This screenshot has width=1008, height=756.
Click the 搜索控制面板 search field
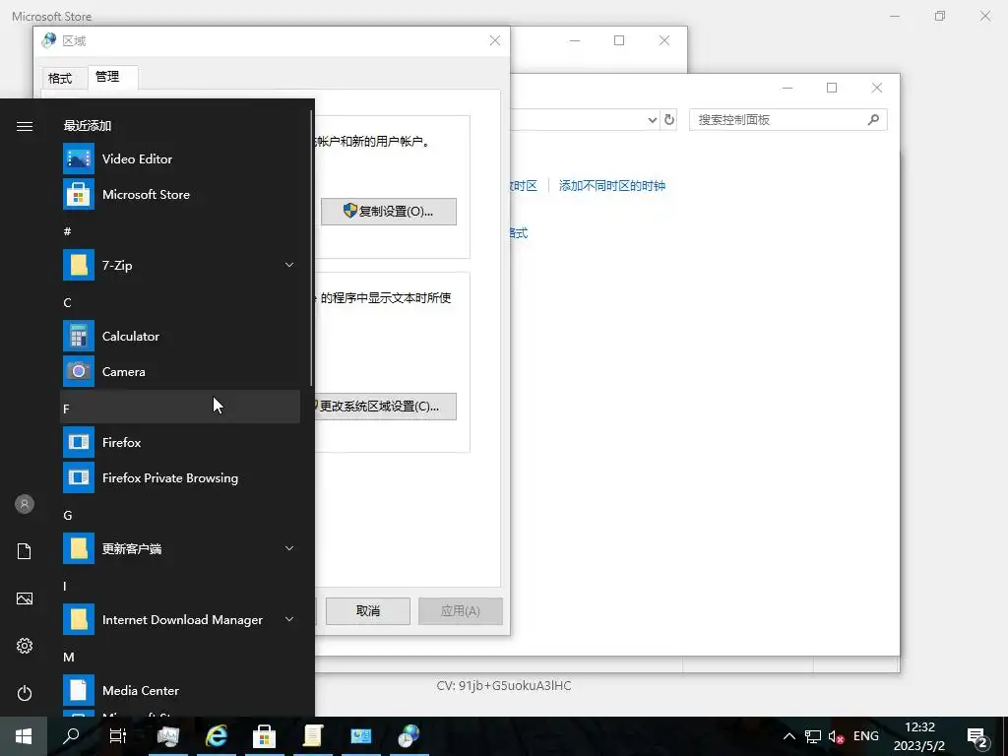click(x=788, y=120)
